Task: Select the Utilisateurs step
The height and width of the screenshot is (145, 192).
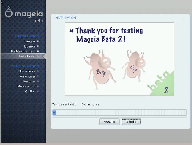Action: [27, 71]
